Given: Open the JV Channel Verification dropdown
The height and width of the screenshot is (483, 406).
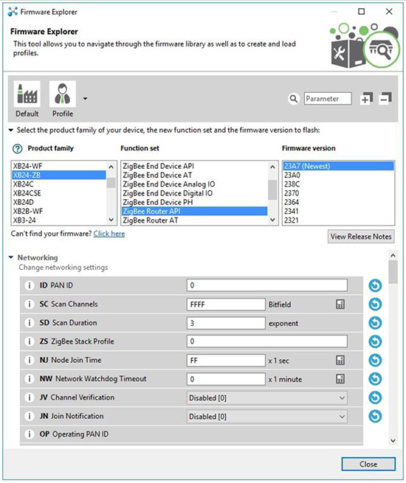Looking at the screenshot, I should [x=267, y=397].
